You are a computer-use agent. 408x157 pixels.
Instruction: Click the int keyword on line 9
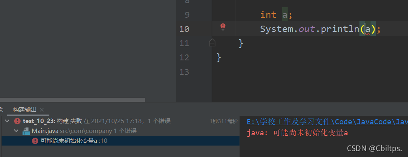268,15
